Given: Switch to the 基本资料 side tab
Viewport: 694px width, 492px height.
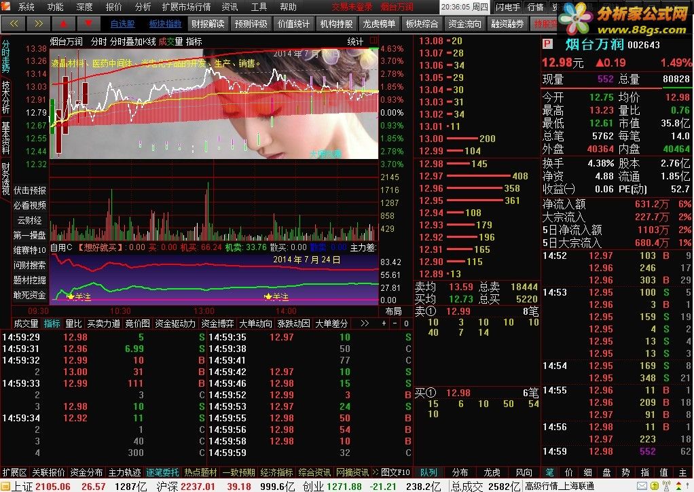Looking at the screenshot, I should pyautogui.click(x=5, y=137).
